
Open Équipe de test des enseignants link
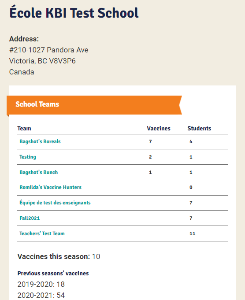tap(55, 203)
